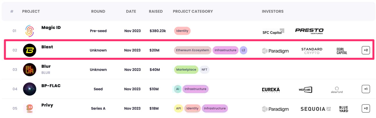Image resolution: width=376 pixels, height=118 pixels.
Task: Open the Blur project name link
Action: point(46,66)
